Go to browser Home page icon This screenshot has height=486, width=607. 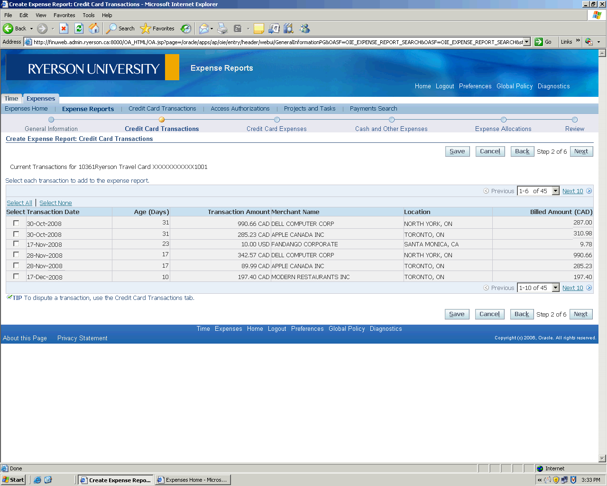tap(94, 28)
